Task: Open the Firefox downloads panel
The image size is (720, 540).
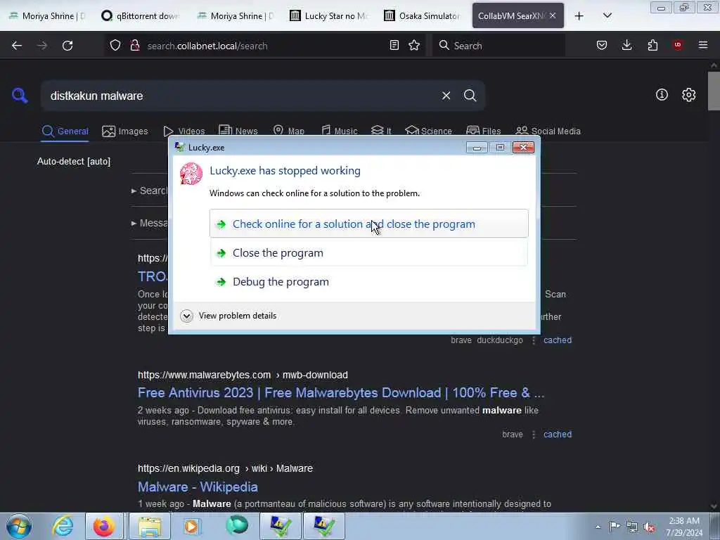Action: coord(626,45)
